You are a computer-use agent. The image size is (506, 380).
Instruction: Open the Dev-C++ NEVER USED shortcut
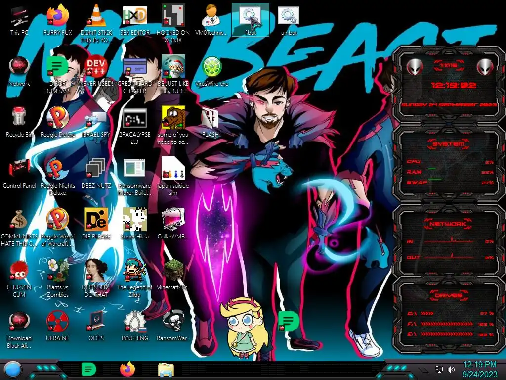(96, 71)
